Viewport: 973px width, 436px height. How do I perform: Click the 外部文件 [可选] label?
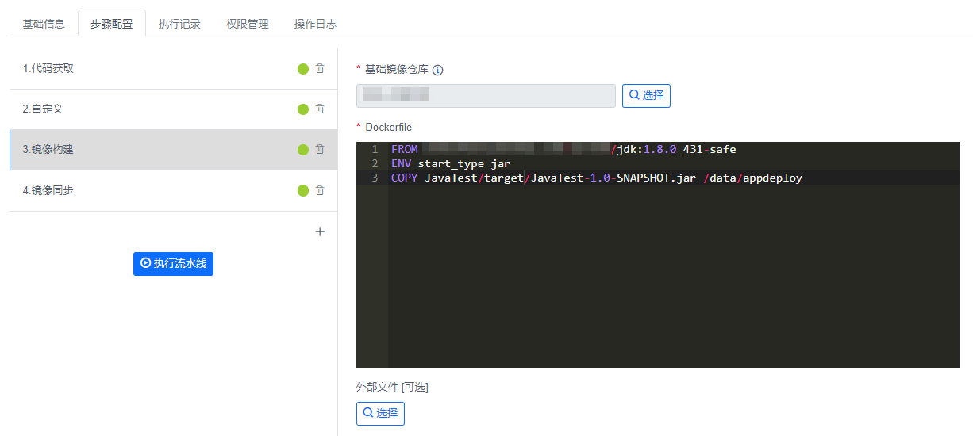coord(392,387)
